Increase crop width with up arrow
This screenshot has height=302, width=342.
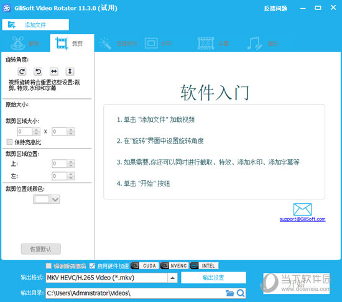pyautogui.click(x=36, y=129)
